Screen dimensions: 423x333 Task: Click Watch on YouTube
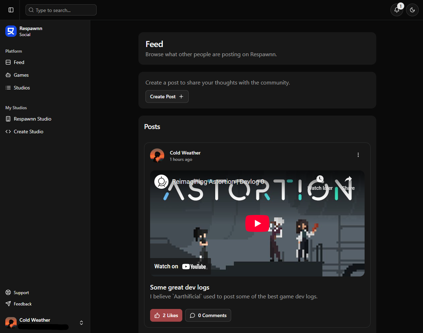180,267
